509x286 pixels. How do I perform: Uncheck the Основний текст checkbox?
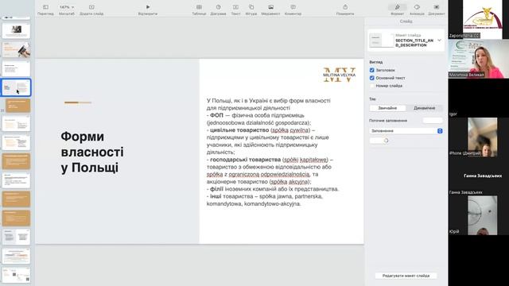(x=371, y=78)
